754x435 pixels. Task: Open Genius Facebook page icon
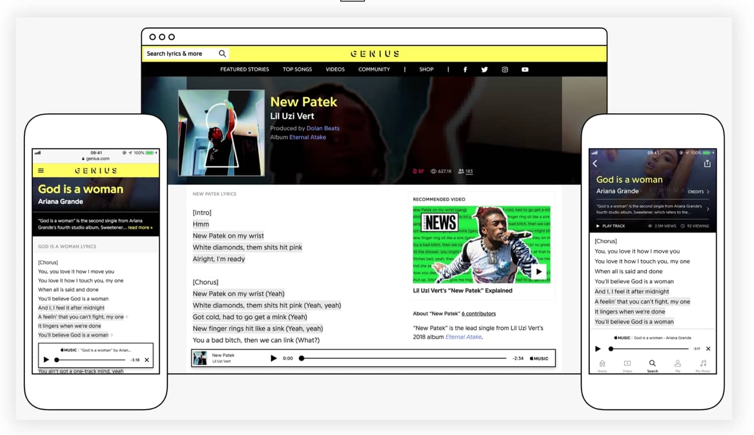pos(465,70)
